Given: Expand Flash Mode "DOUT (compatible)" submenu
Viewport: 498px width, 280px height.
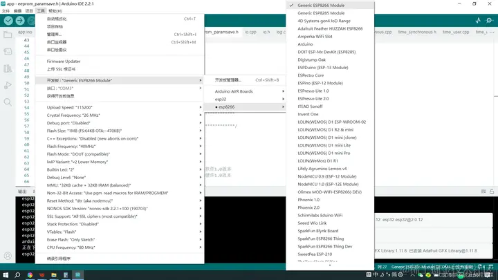Looking at the screenshot, I should click(x=120, y=154).
